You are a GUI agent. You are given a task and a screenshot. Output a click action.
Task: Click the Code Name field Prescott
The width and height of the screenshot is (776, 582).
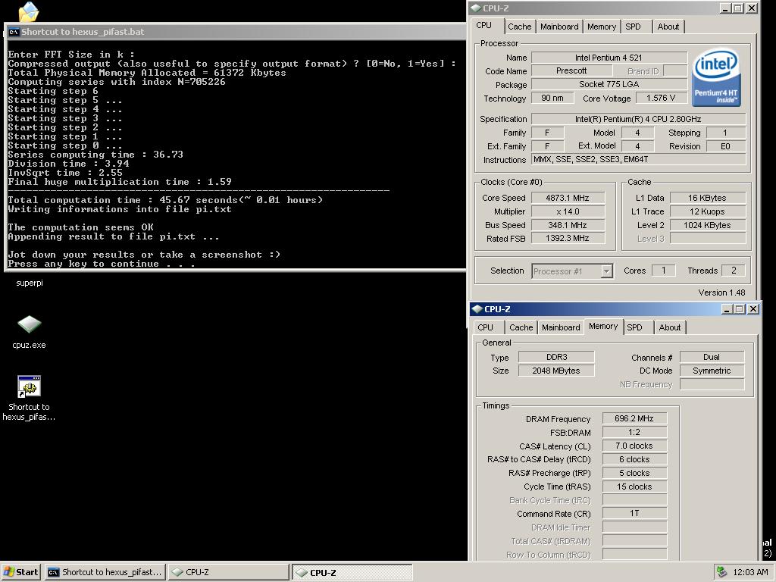571,70
